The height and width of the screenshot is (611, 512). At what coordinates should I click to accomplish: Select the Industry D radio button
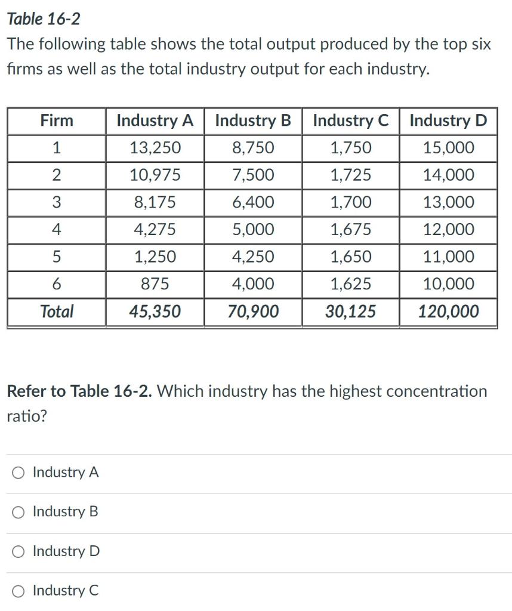[x=18, y=551]
